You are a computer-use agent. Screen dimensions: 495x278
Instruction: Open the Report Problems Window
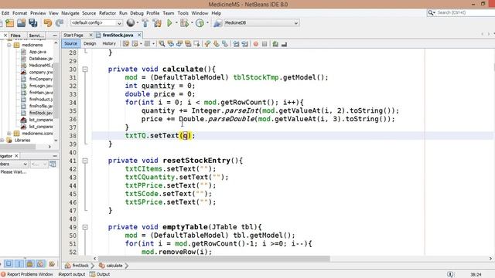(x=27, y=274)
